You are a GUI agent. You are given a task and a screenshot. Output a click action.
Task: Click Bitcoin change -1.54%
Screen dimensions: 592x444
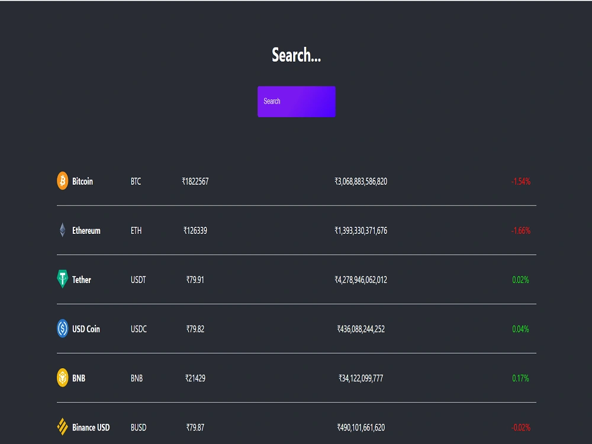click(520, 181)
